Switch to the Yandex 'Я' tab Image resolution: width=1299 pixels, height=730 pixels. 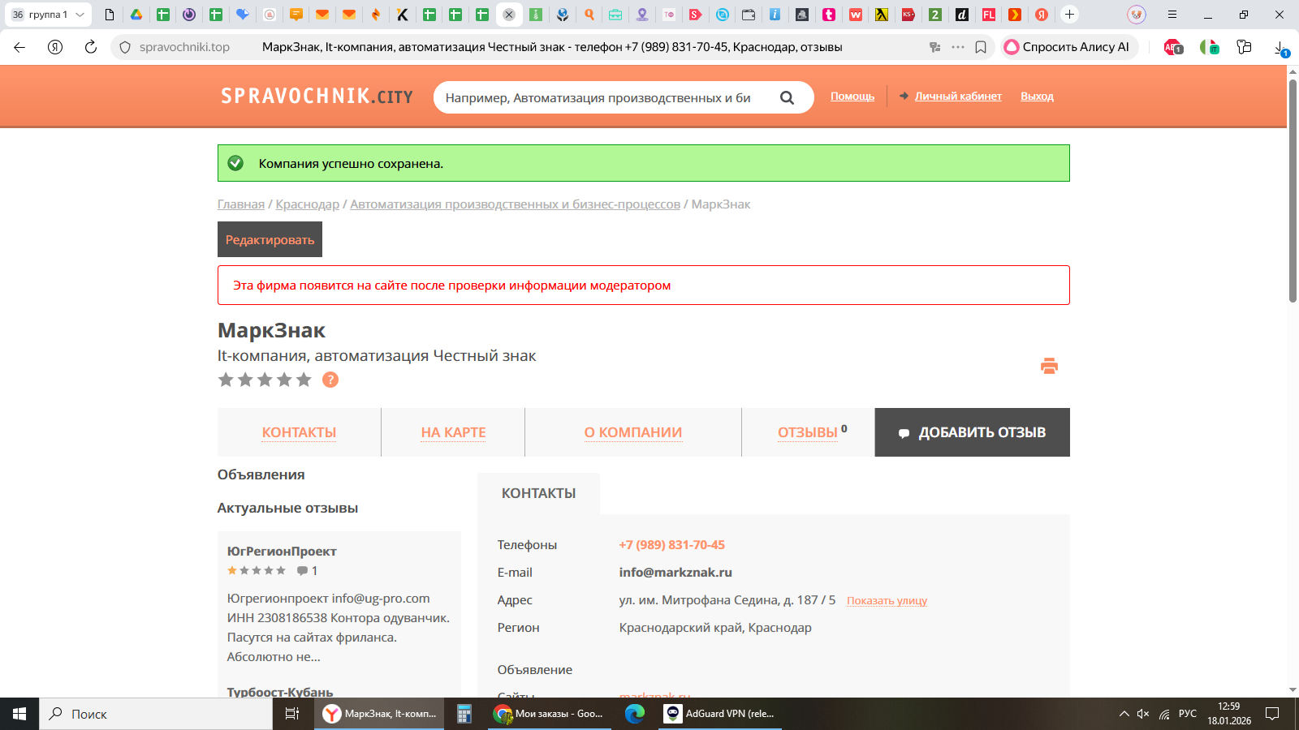pyautogui.click(x=1042, y=15)
